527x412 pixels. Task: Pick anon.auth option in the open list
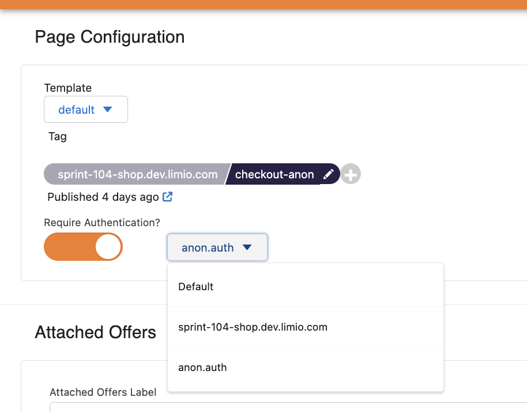(202, 368)
